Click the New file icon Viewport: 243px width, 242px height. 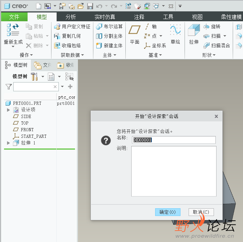coord(39,6)
